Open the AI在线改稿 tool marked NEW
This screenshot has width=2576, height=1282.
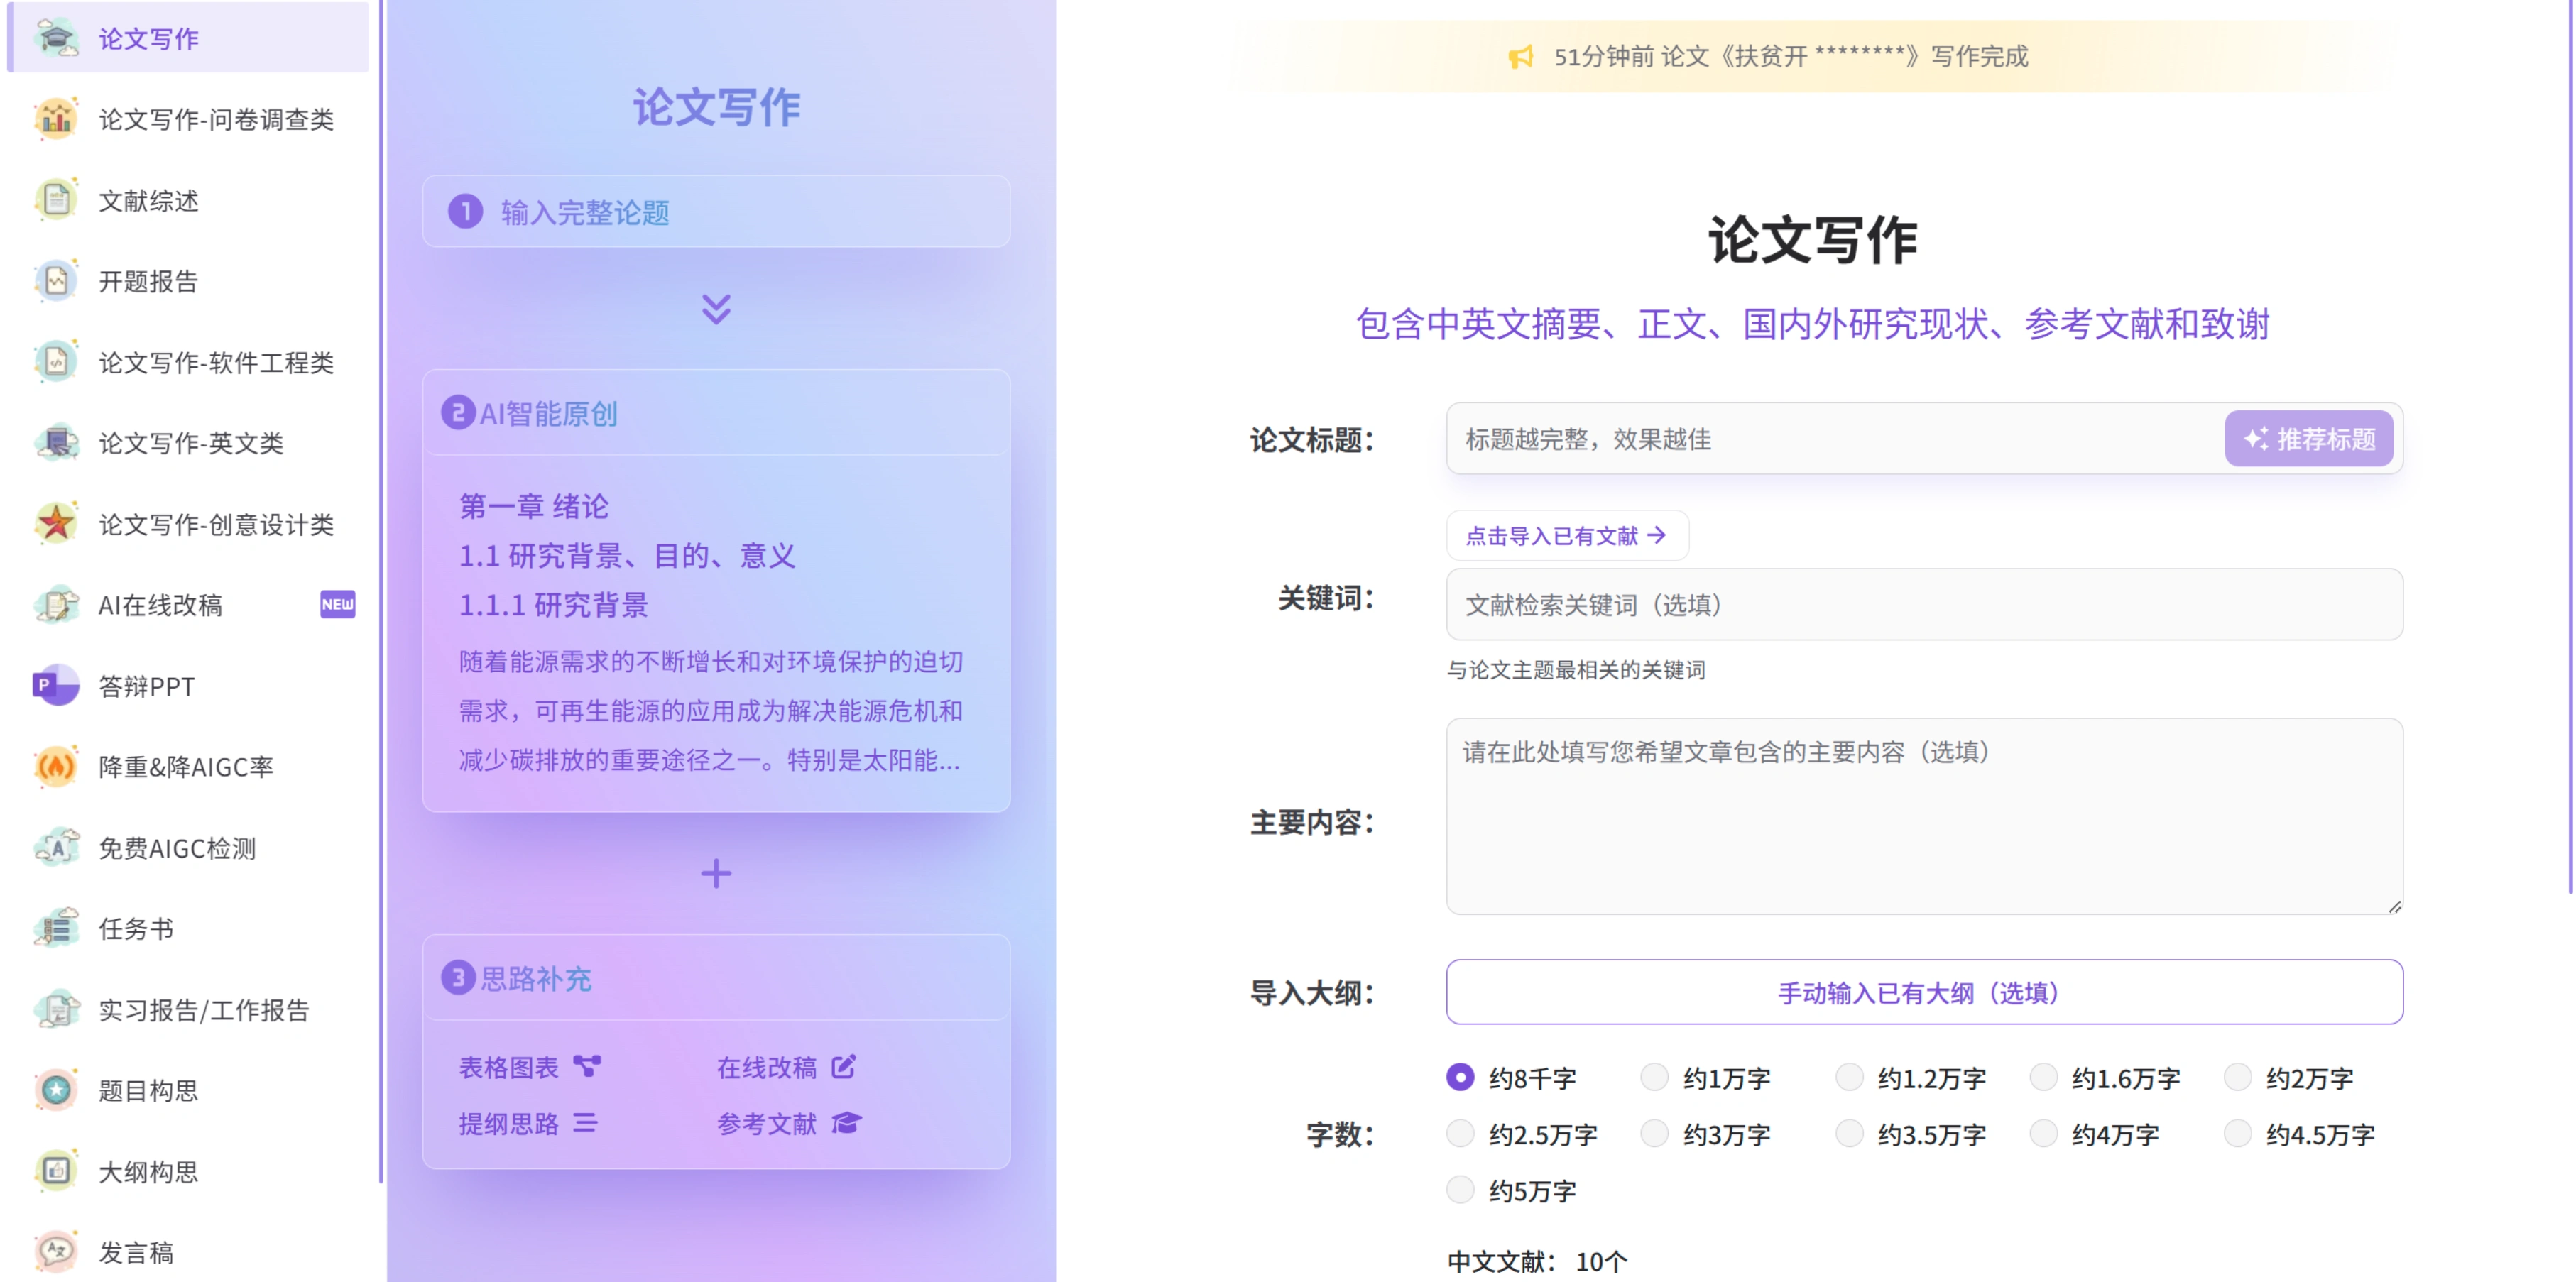(160, 605)
